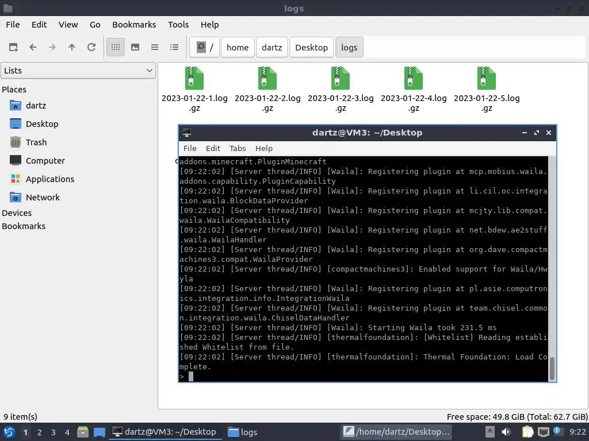Expand the 'Lists' side pane dropdown
Image resolution: width=589 pixels, height=441 pixels.
[x=78, y=71]
